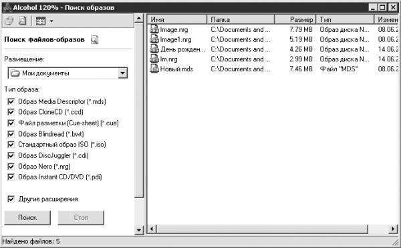The image size is (401, 248).
Task: Sort the list by the Размер column header
Action: [x=295, y=19]
